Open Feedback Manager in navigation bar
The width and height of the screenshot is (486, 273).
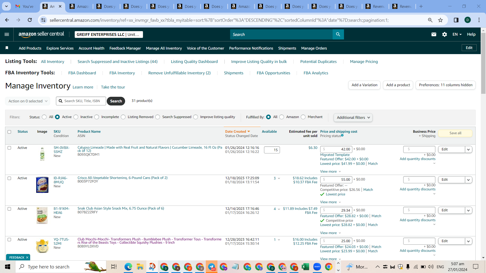click(125, 48)
